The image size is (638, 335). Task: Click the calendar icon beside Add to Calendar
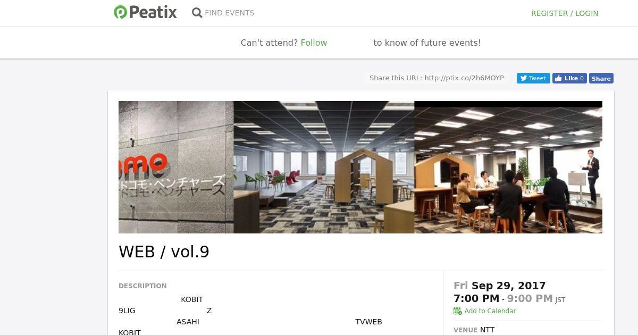[458, 311]
